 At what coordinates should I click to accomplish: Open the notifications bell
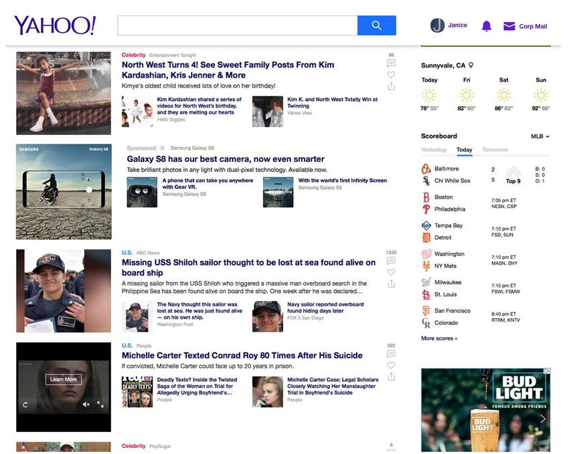coord(487,26)
